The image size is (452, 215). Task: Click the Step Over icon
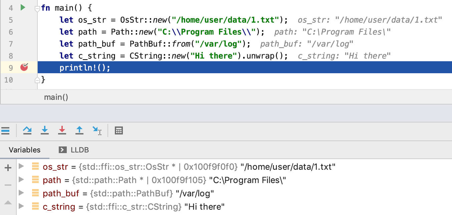[27, 130]
